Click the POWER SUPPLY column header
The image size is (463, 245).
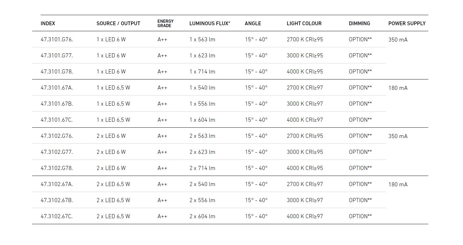tap(407, 23)
